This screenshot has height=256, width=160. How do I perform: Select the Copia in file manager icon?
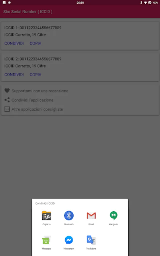pyautogui.click(x=46, y=216)
